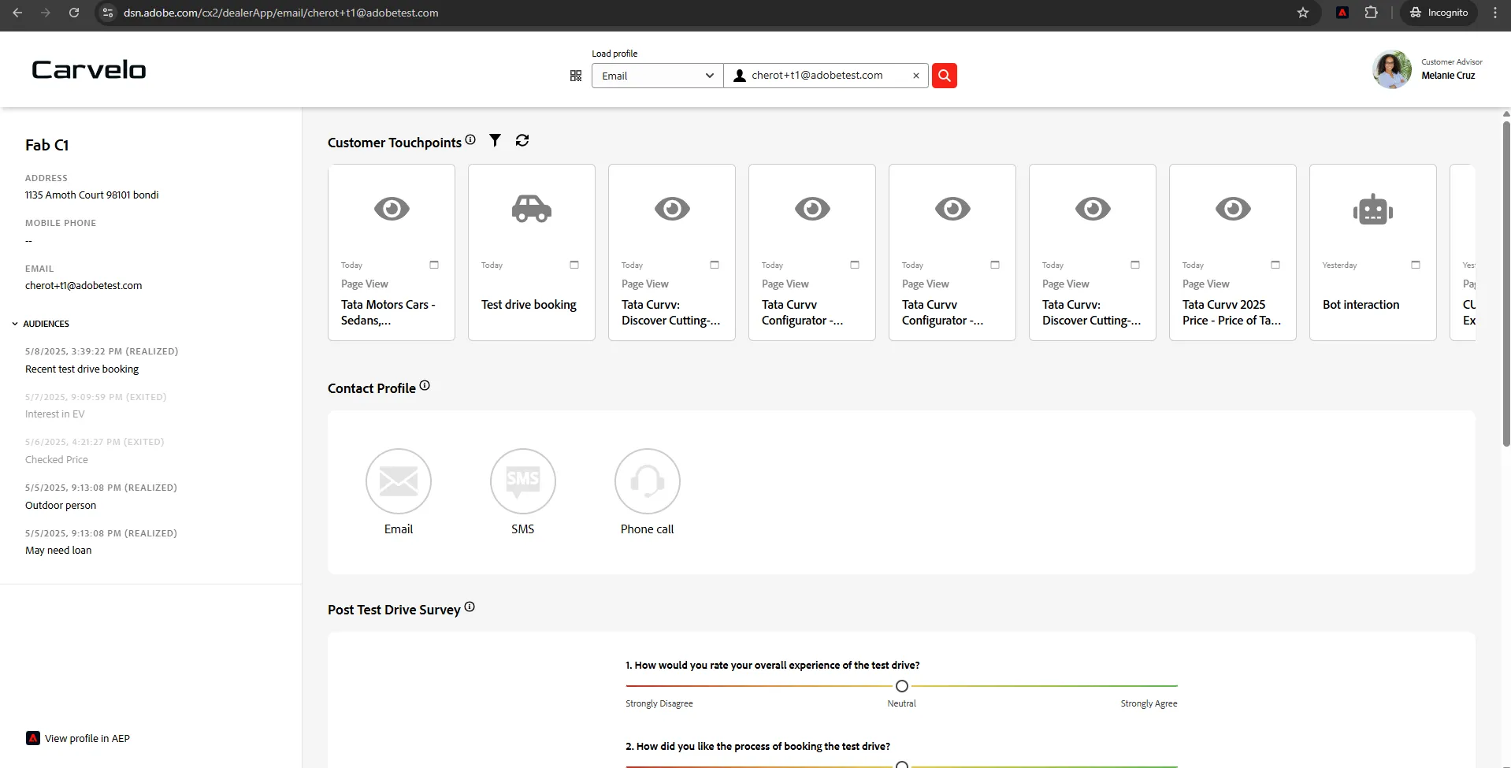The image size is (1511, 768).
Task: Select the Interest in EV audience
Action: [55, 414]
